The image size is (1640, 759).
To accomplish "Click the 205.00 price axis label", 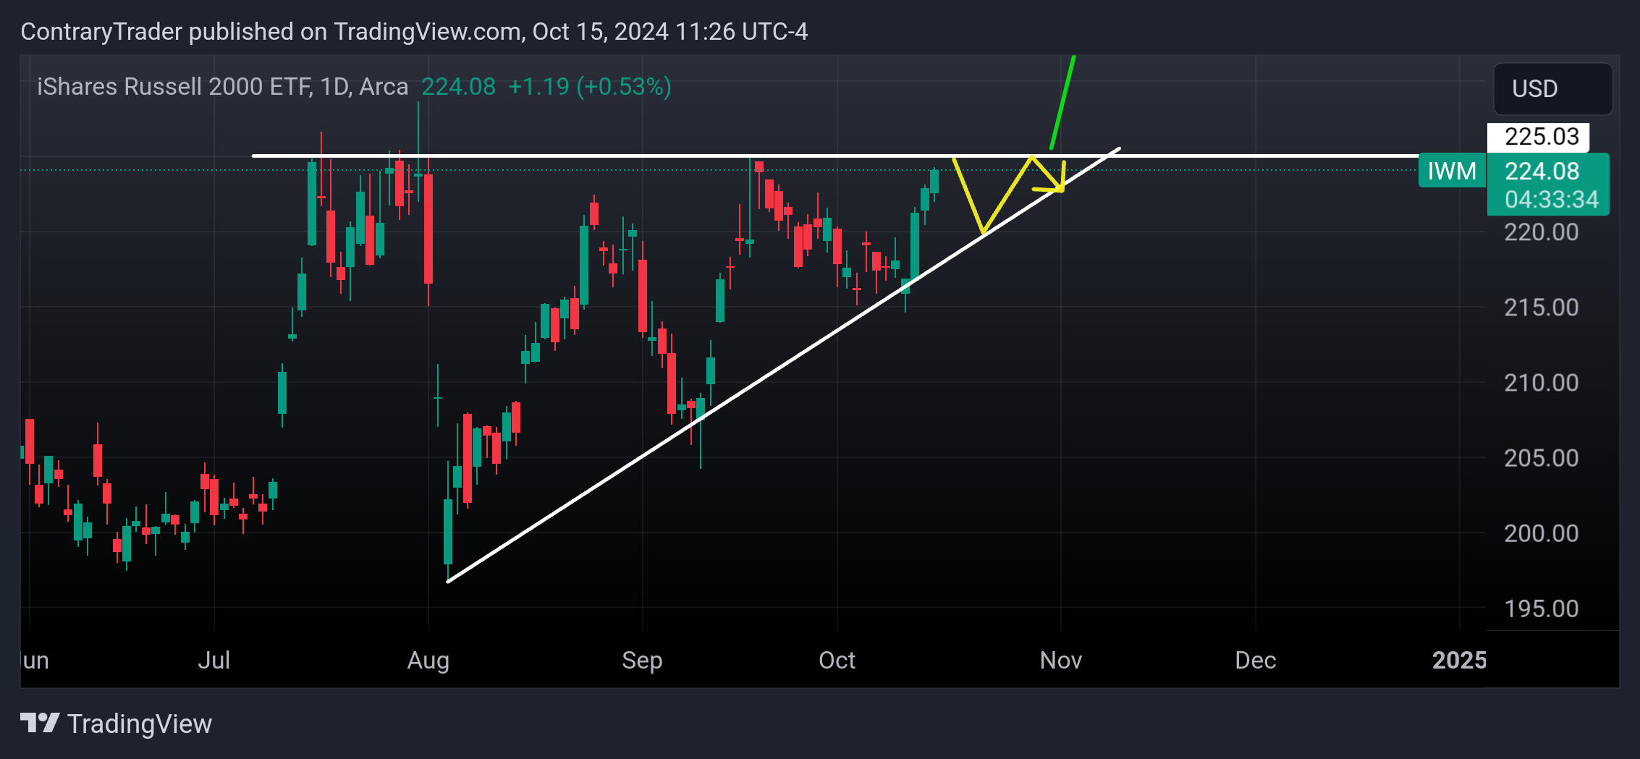I will tap(1541, 458).
